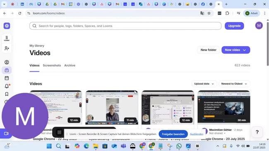
Task: Open the Google Chrome - 20 July 2025 title
Action: (x=223, y=139)
